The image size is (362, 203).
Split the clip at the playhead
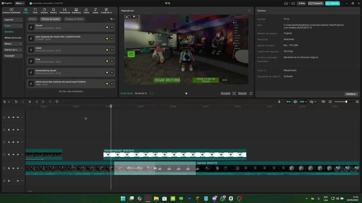pyautogui.click(x=30, y=102)
